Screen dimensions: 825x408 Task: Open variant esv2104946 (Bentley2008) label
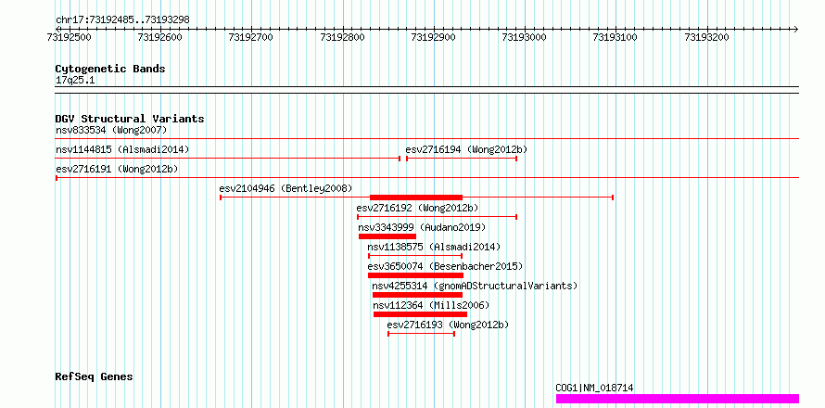pos(286,188)
